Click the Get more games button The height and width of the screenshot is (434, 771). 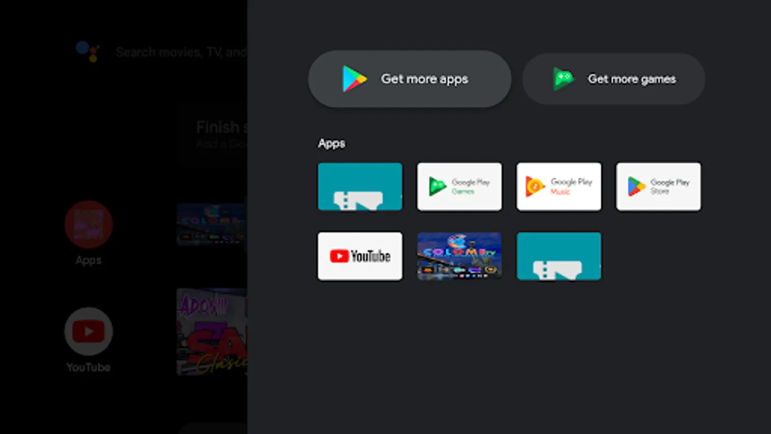(614, 79)
